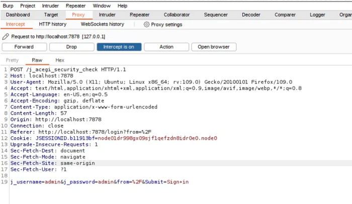Open the Repeater tool tab

pyautogui.click(x=139, y=15)
